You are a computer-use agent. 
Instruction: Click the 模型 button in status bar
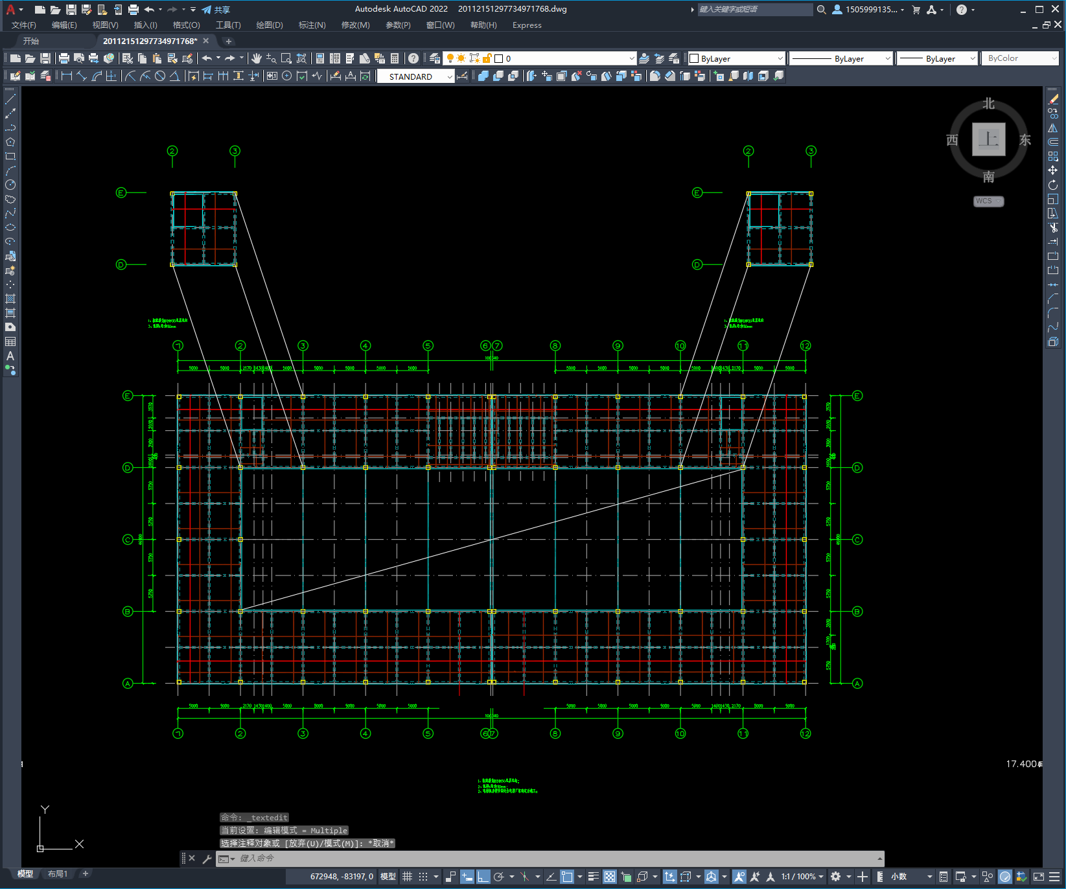point(388,877)
